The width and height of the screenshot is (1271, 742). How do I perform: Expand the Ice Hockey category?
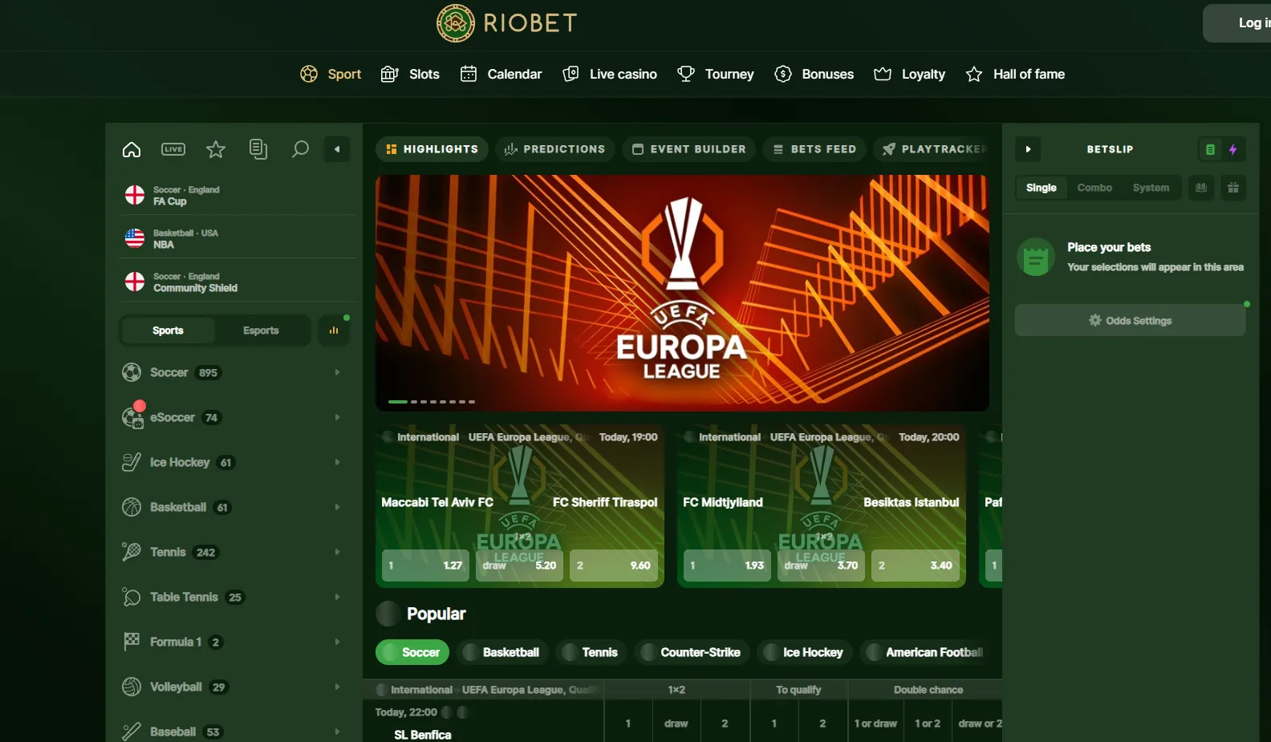[233, 462]
